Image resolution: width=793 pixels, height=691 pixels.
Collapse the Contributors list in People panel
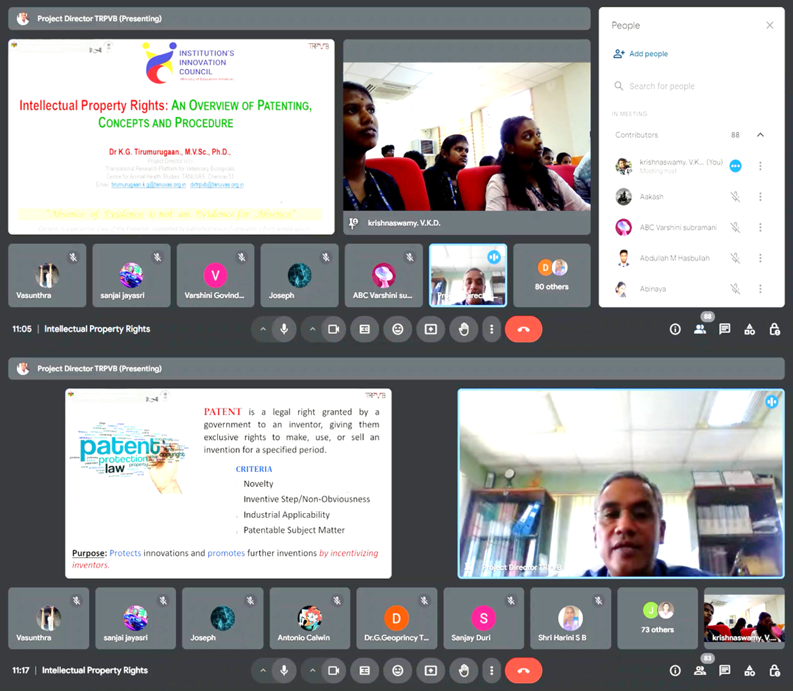[x=760, y=135]
